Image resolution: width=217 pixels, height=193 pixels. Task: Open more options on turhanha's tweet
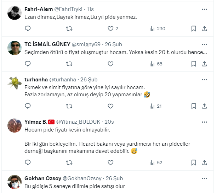pyautogui.click(x=204, y=80)
